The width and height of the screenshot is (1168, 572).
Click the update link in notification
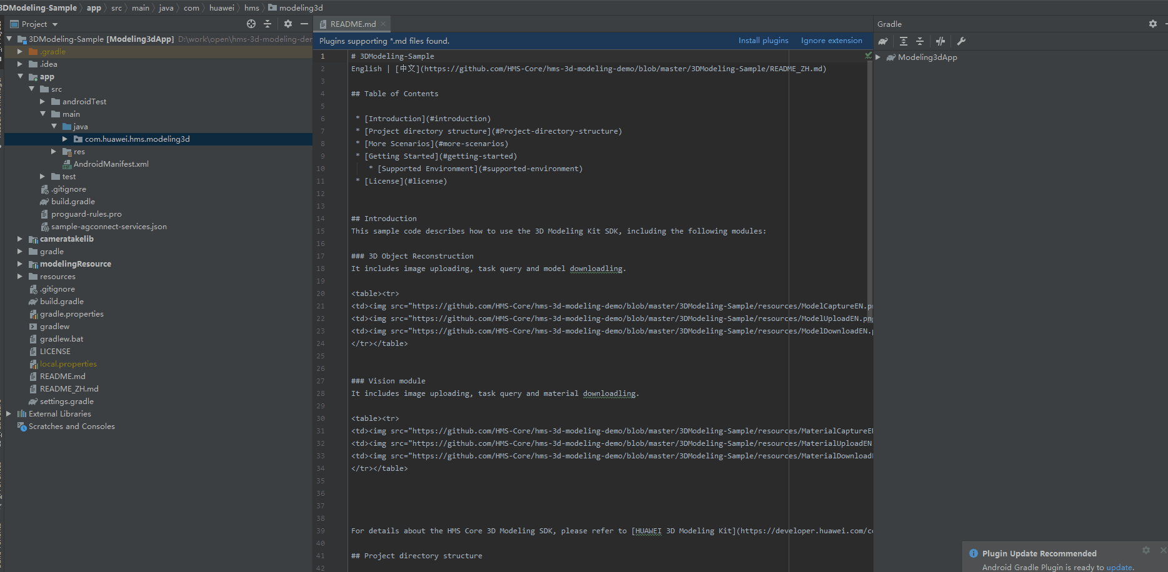click(x=1119, y=567)
